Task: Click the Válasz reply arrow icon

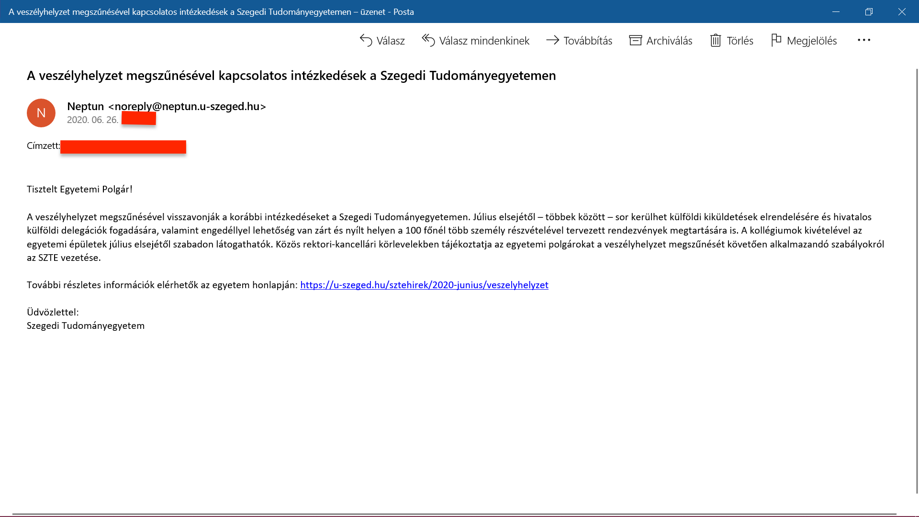Action: click(x=366, y=40)
